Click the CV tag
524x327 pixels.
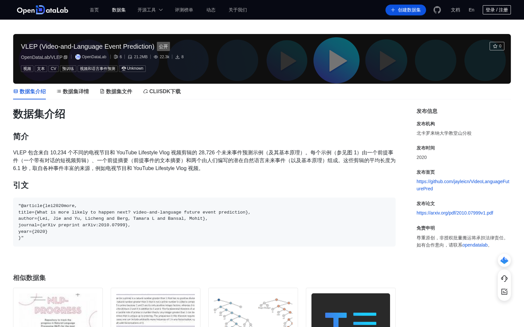coord(53,69)
